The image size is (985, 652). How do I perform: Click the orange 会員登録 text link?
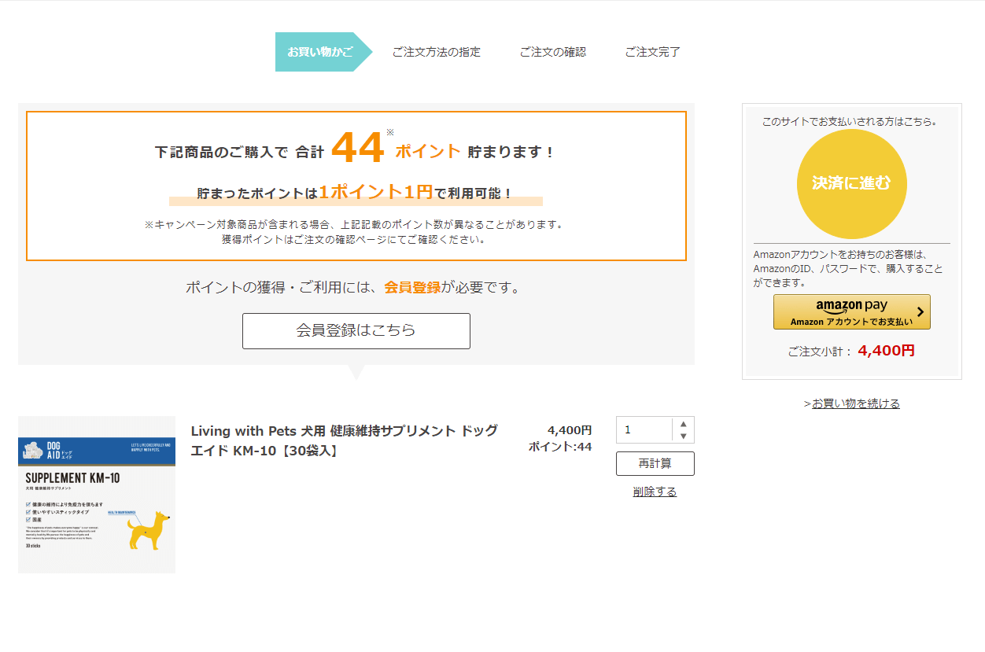point(411,288)
